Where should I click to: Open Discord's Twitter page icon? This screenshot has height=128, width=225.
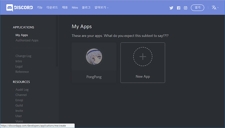(171, 8)
